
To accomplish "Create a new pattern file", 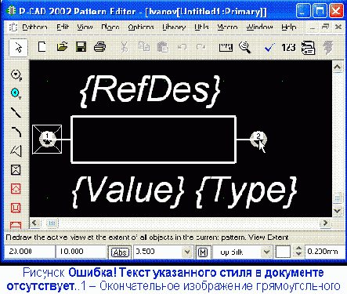I will tap(42, 47).
